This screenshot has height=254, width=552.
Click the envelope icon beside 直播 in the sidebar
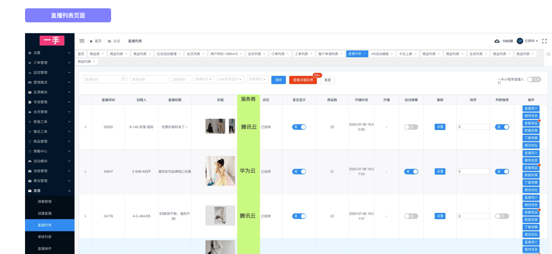pyautogui.click(x=30, y=190)
